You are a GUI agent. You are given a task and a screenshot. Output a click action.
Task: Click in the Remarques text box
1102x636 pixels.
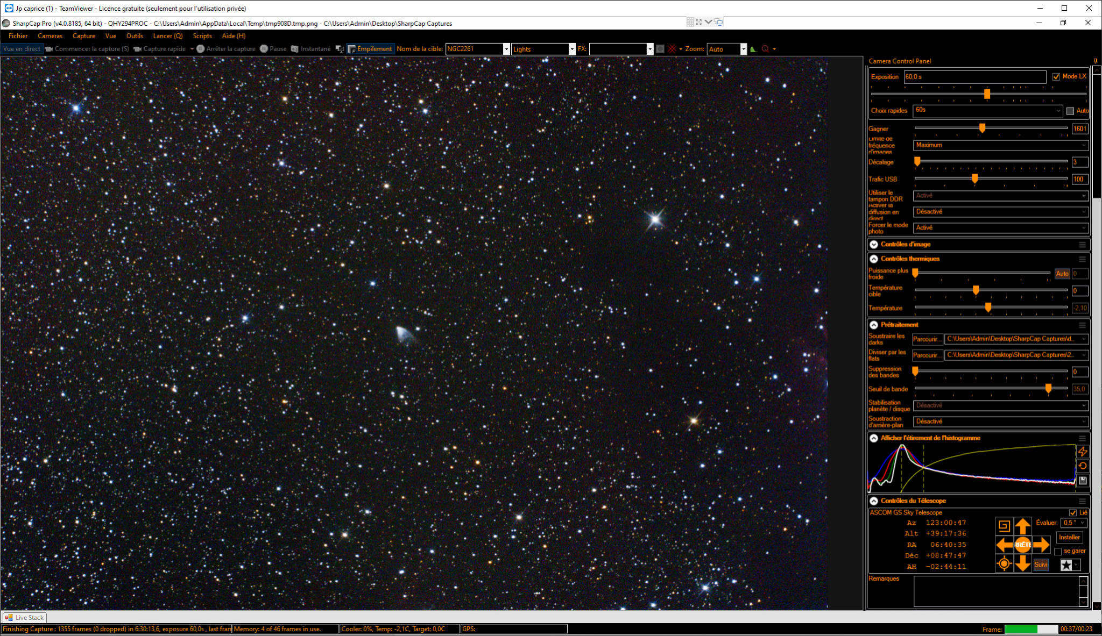tap(997, 591)
